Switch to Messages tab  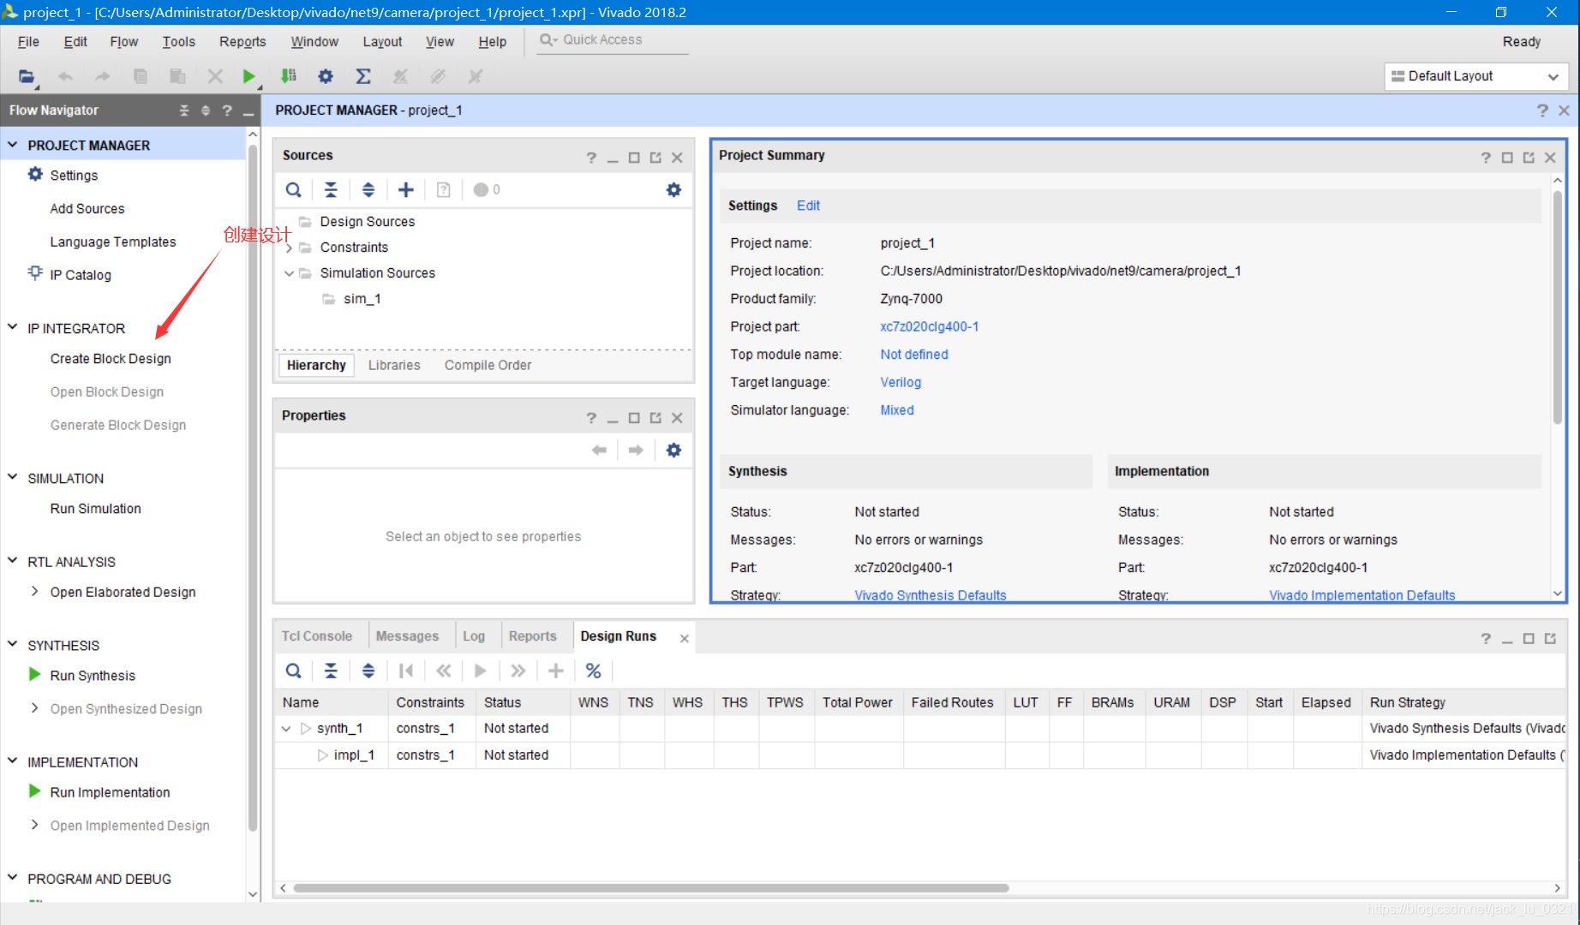[407, 636]
